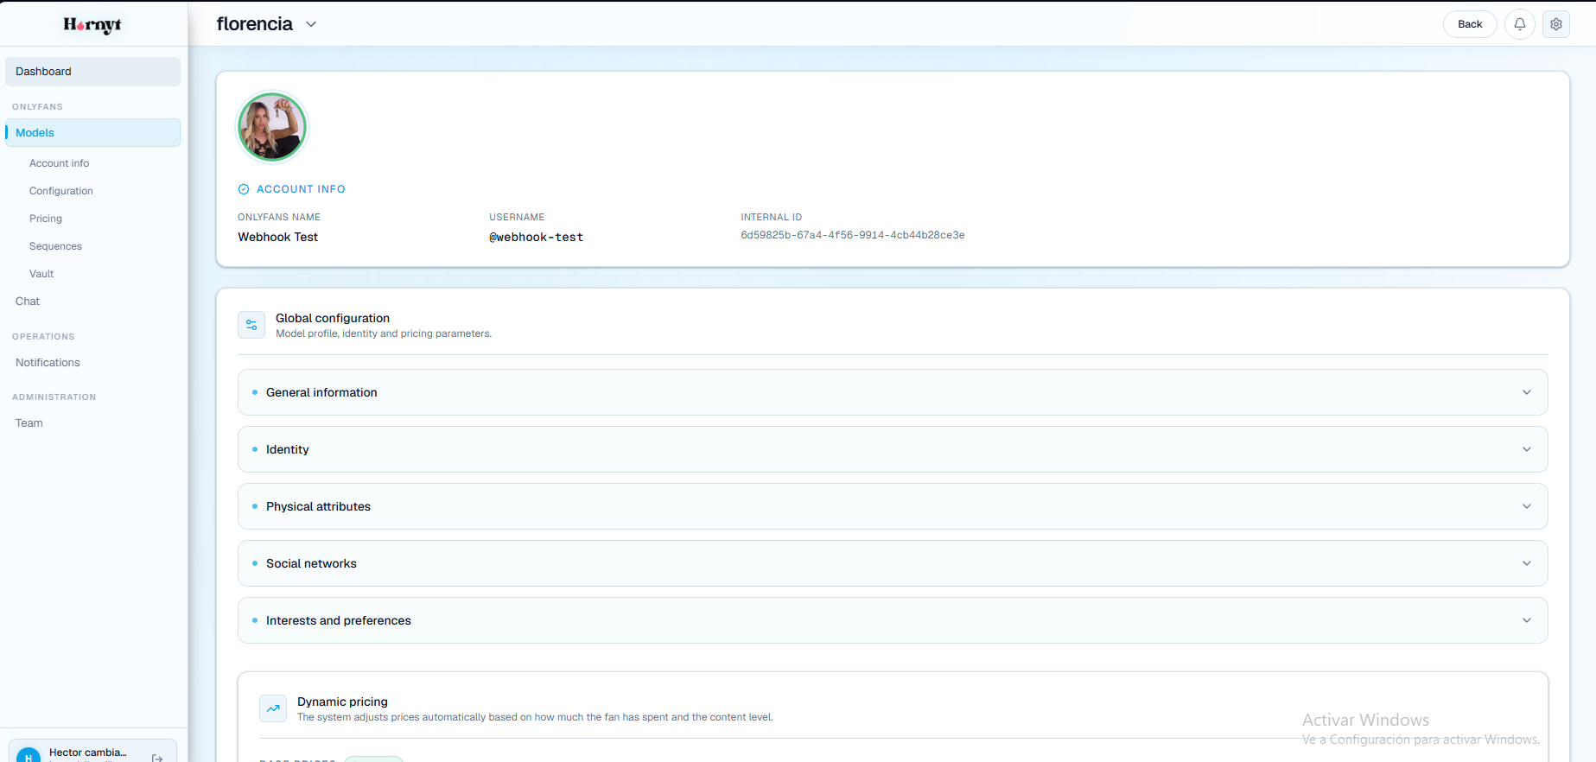Expand the Interests and preferences section
The height and width of the screenshot is (762, 1596).
893,620
